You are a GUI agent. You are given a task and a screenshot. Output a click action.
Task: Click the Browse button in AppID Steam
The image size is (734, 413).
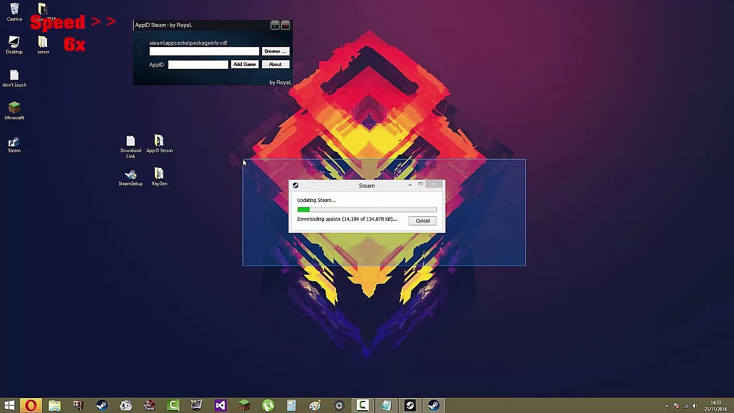pos(275,51)
